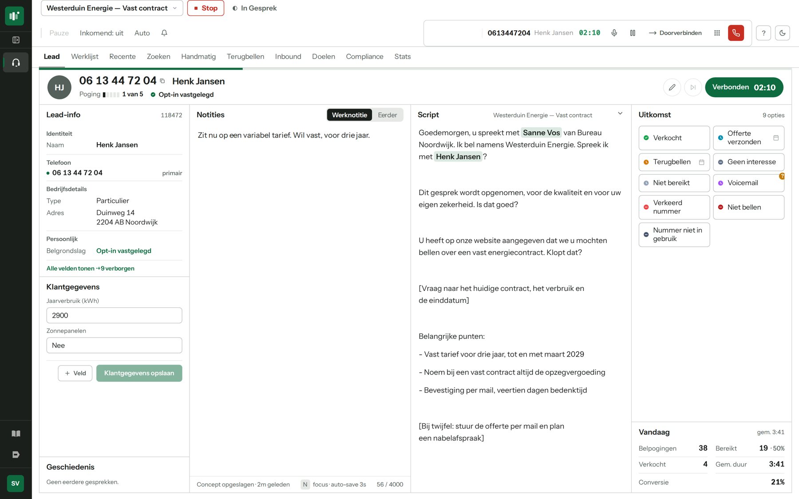Screen dimensions: 799x499
Task: Switch notes to Eerder
Action: tap(388, 115)
